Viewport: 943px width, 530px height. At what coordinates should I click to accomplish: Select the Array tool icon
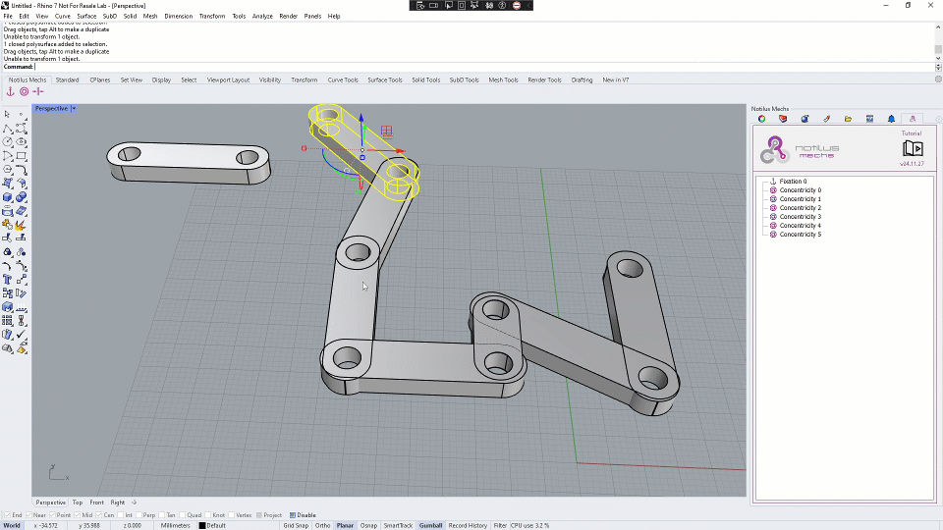click(x=7, y=321)
